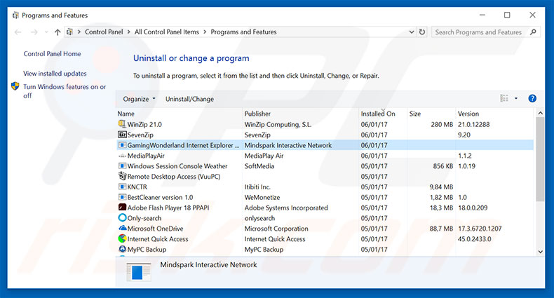Click the Adobe Flash Player icon
The width and height of the screenshot is (554, 298).
click(x=122, y=208)
